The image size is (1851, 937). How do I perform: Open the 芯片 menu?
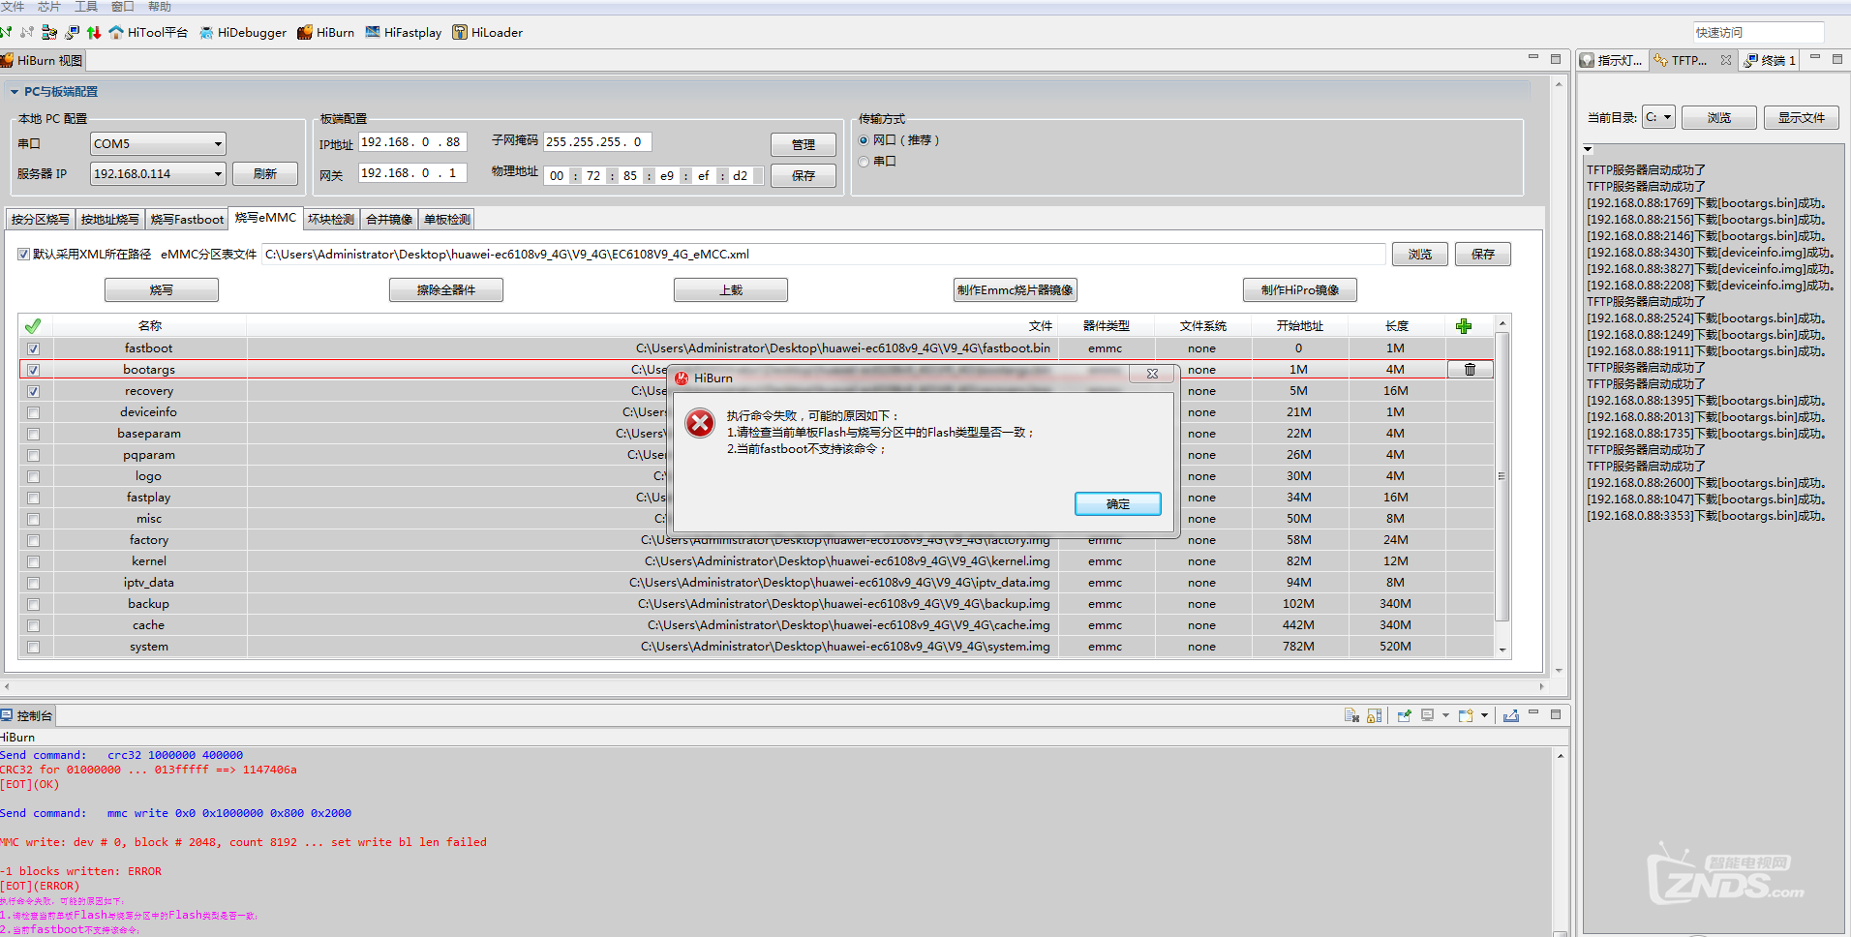click(49, 7)
